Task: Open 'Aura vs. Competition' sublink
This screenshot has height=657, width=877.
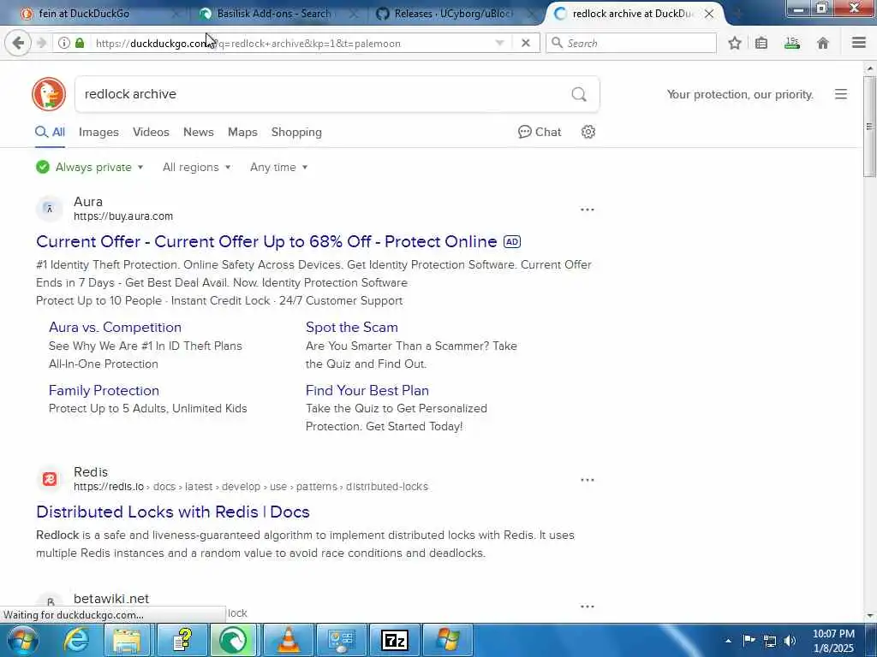Action: 116,328
